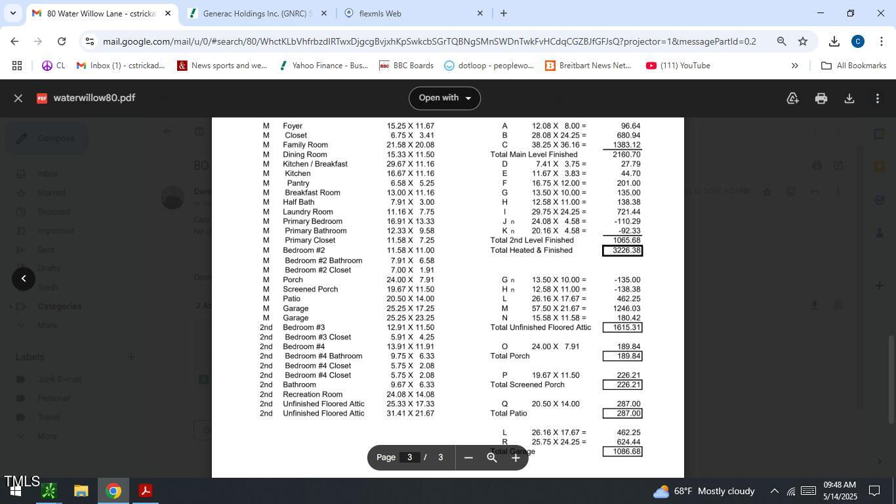Click the waterwillow80.pdf file name
Image resolution: width=896 pixels, height=504 pixels.
tap(94, 98)
